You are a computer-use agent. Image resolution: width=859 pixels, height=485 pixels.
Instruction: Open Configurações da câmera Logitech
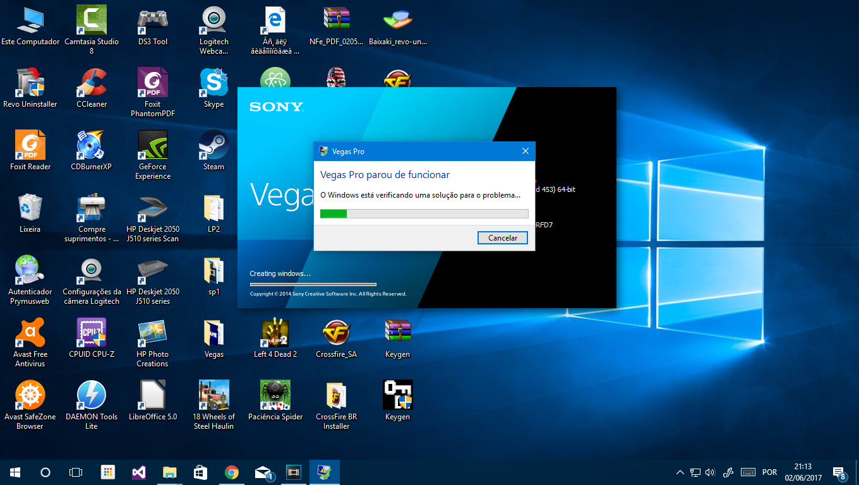pyautogui.click(x=92, y=280)
